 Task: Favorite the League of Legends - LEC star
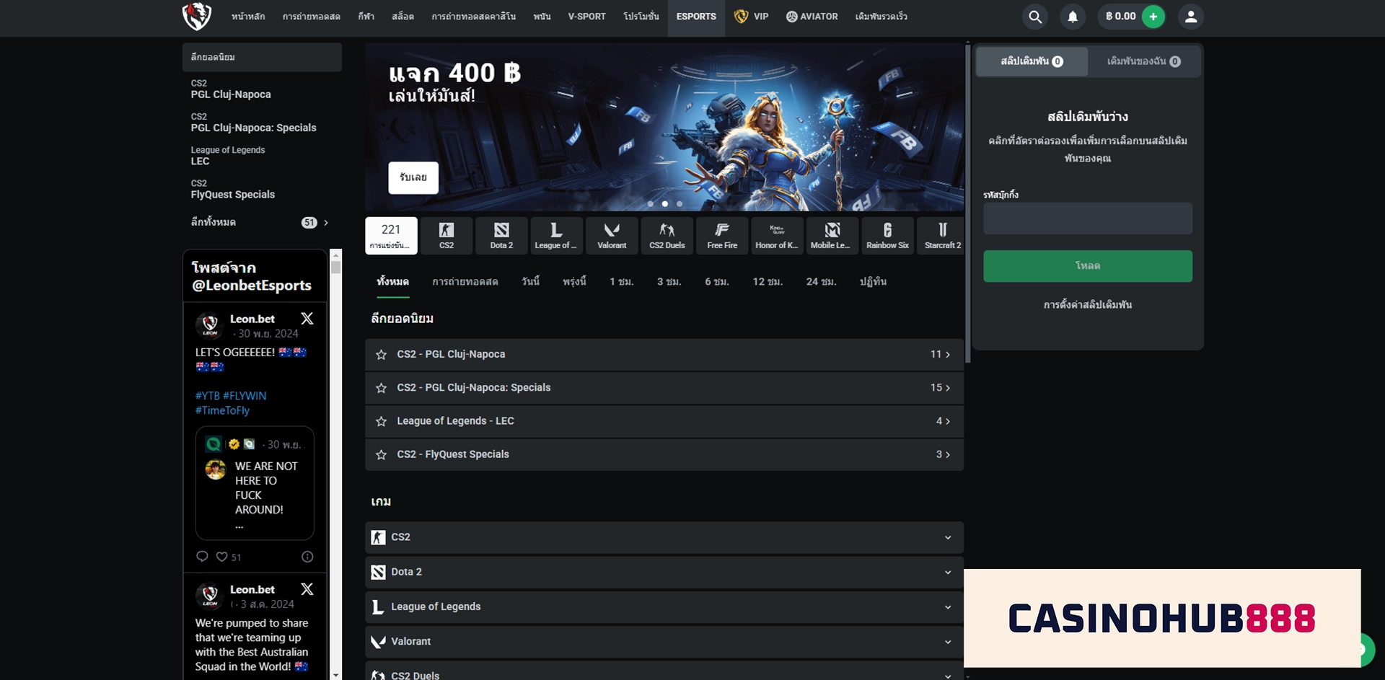tap(381, 421)
